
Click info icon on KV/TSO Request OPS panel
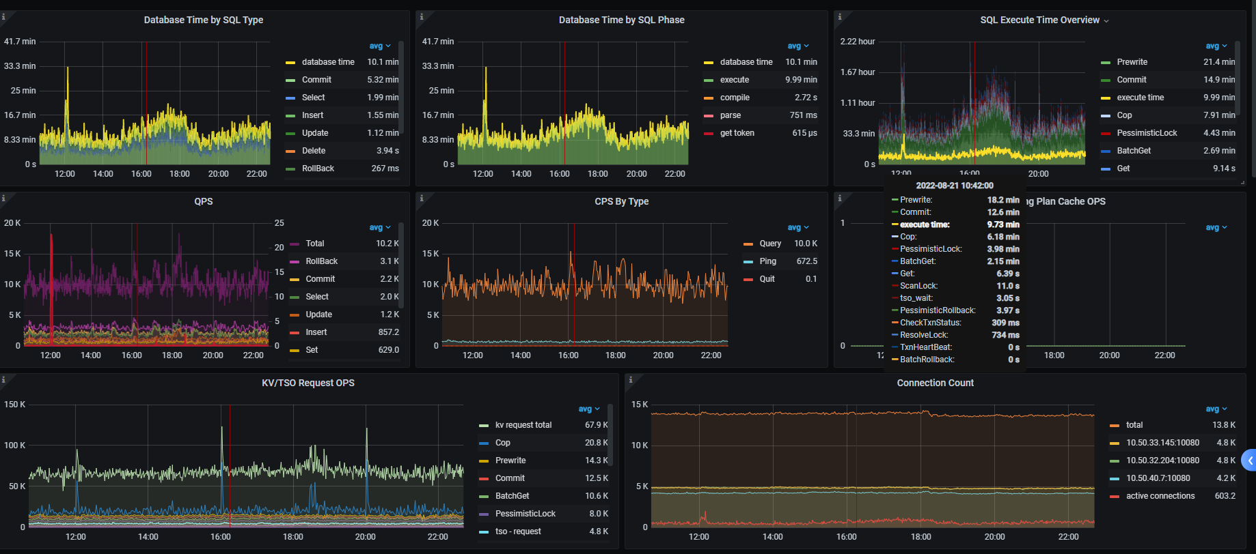(3, 379)
